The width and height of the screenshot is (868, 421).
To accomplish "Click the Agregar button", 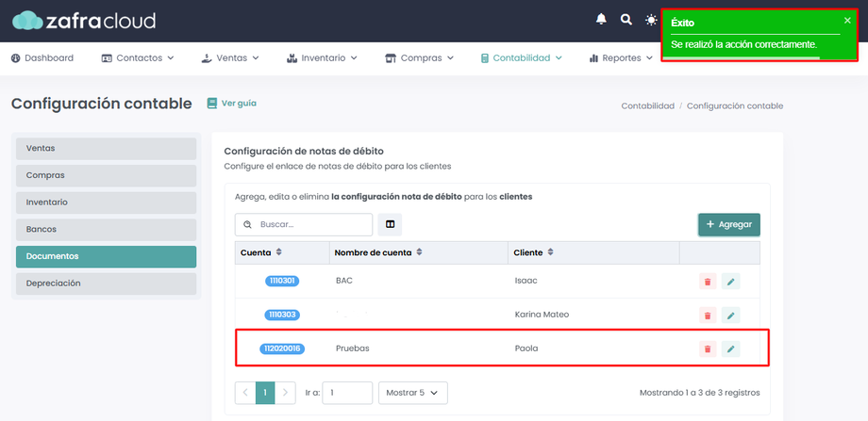I will click(729, 224).
